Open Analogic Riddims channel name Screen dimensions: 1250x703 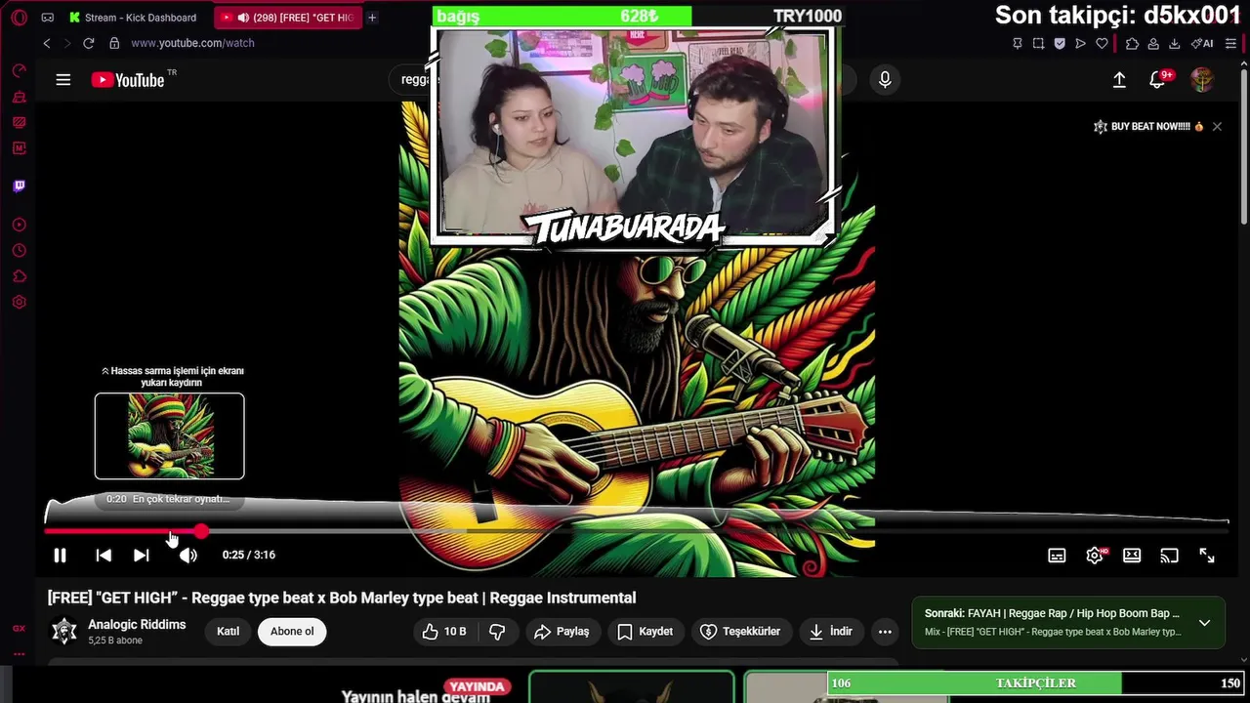(137, 625)
